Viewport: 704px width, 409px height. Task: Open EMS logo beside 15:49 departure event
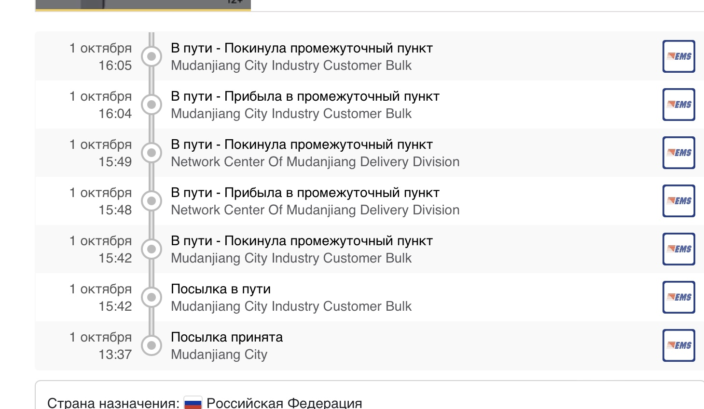pos(678,153)
